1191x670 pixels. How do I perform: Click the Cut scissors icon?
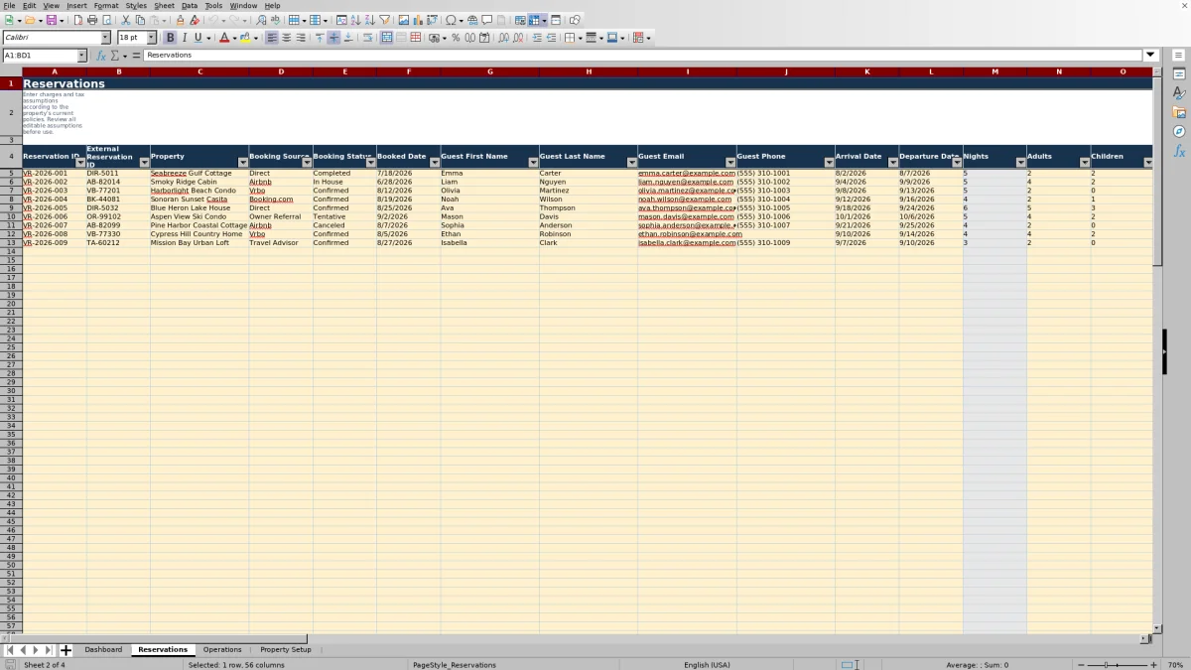(126, 20)
